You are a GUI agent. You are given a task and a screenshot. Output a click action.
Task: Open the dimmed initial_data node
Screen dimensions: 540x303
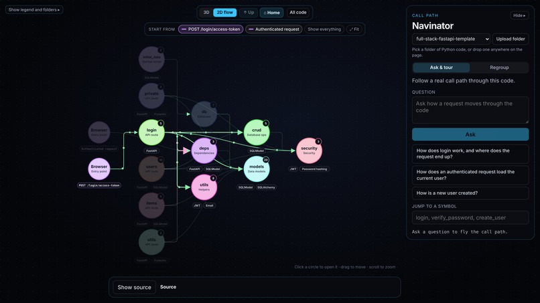151,60
